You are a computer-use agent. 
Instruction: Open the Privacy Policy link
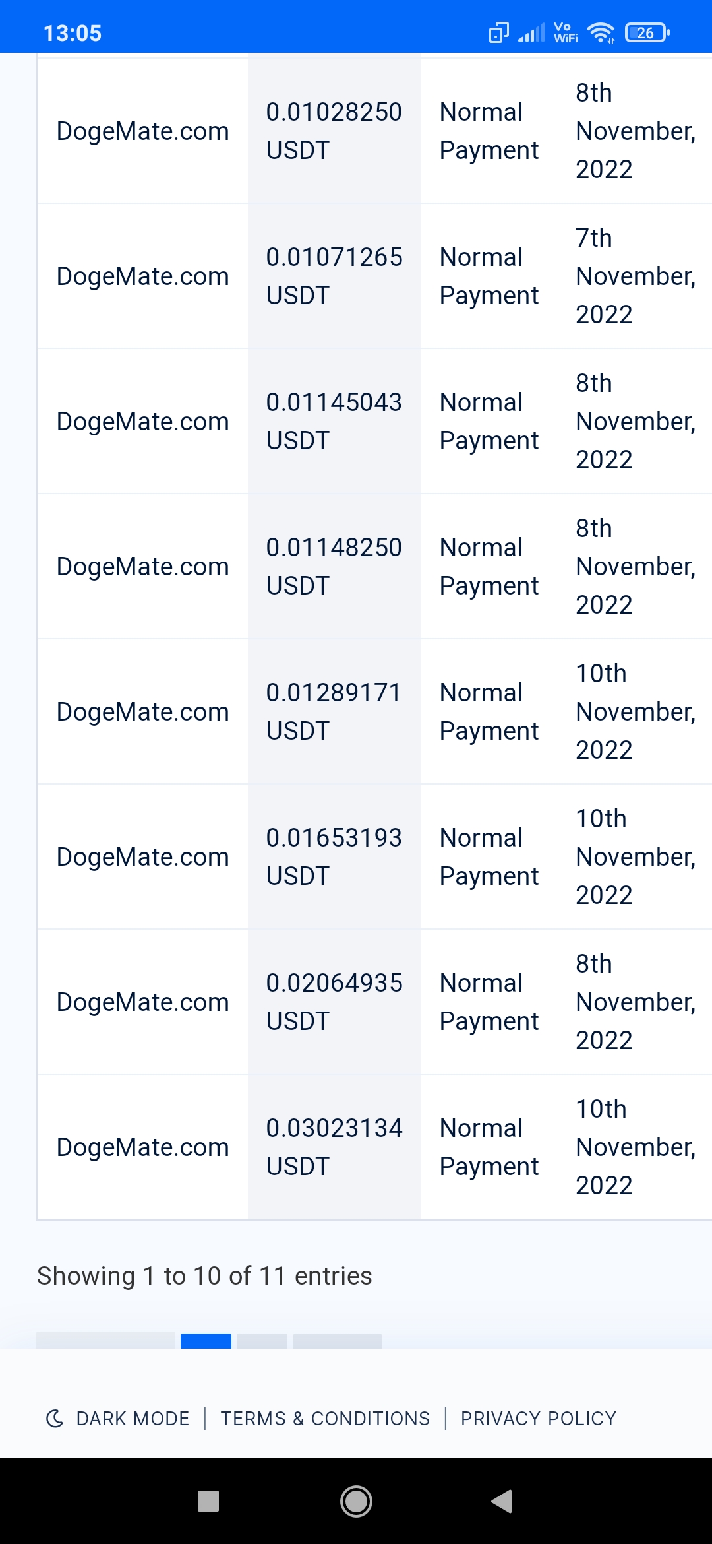tap(539, 1419)
